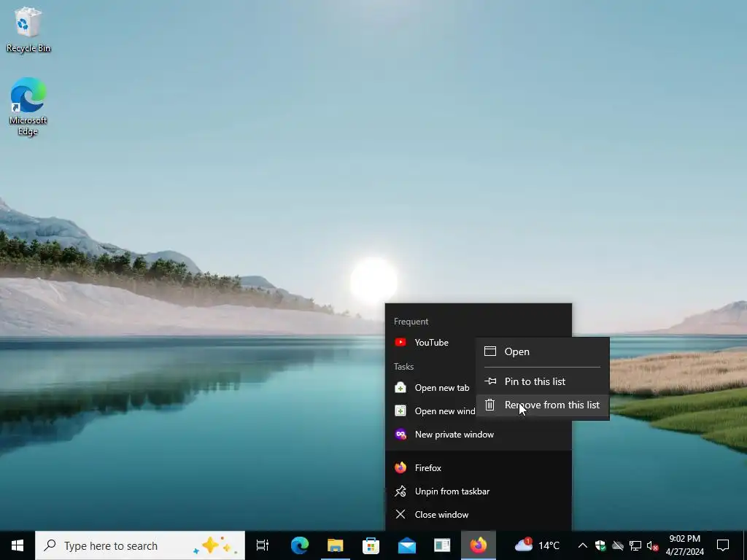Viewport: 747px width, 560px height.
Task: Open Windows Security tray icon
Action: [x=600, y=545]
